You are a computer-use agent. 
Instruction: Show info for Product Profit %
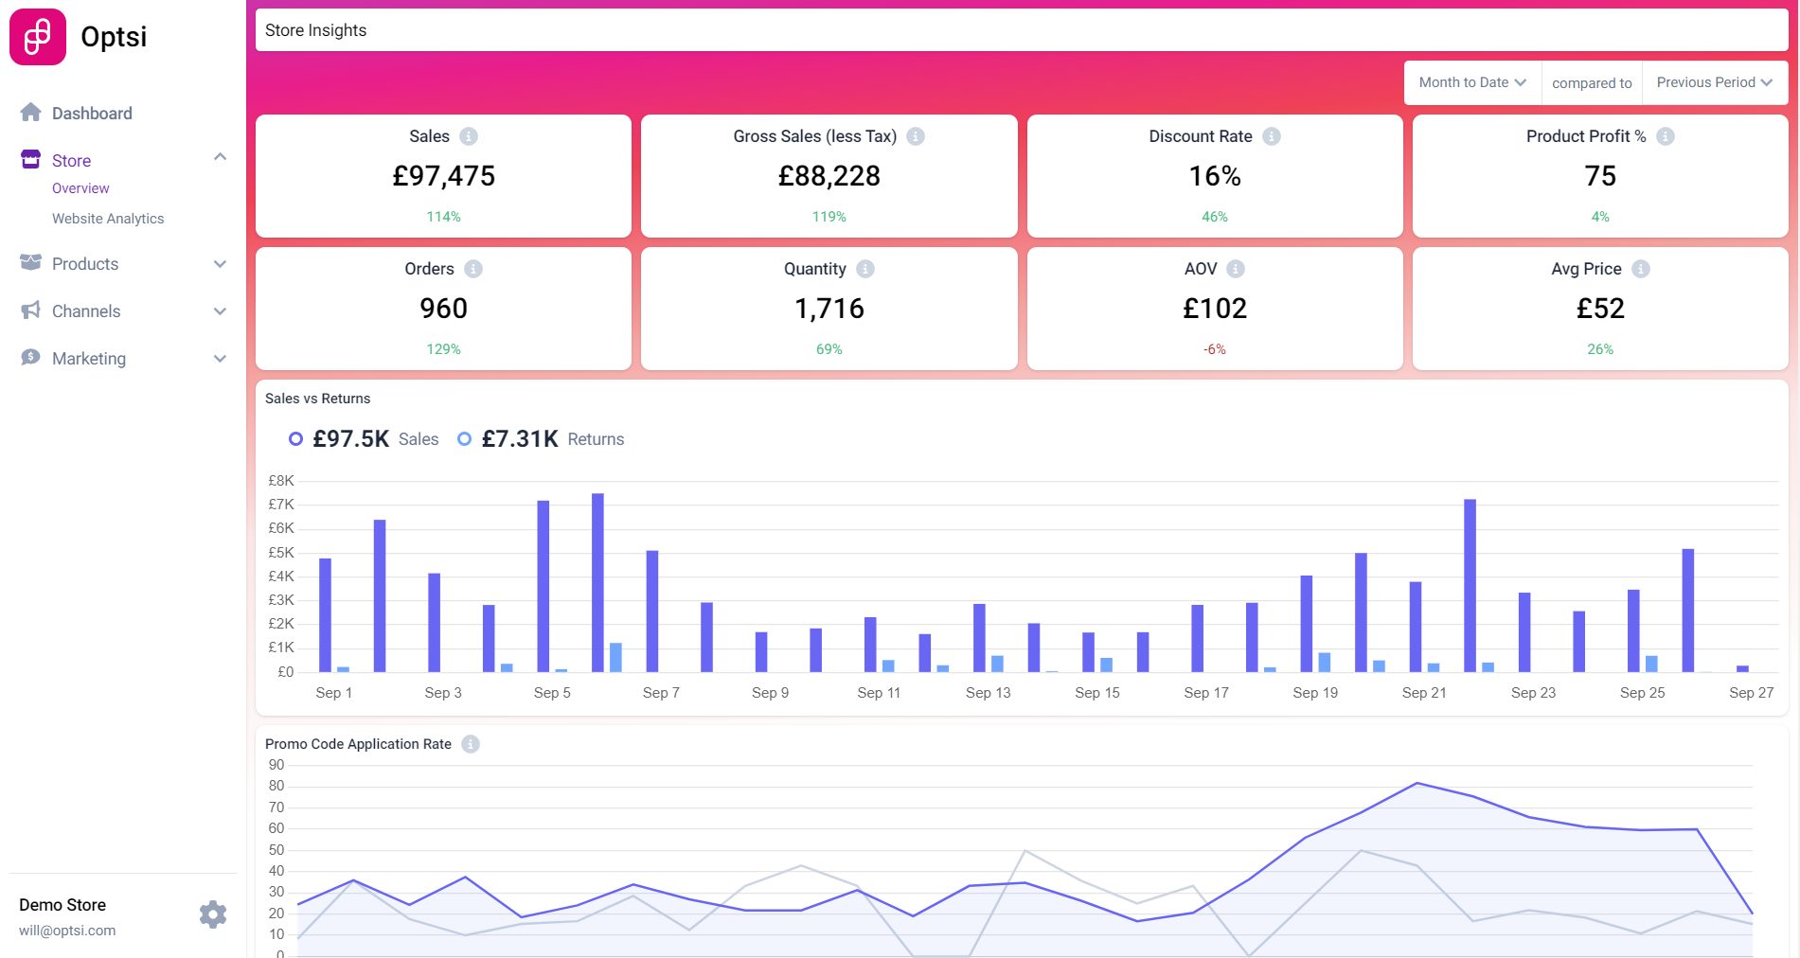click(x=1666, y=136)
